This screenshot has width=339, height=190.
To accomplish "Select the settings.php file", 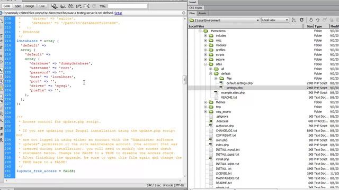I will click(234, 88).
